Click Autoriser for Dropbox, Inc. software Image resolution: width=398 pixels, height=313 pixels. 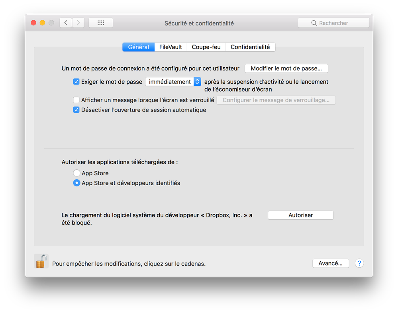tap(300, 215)
